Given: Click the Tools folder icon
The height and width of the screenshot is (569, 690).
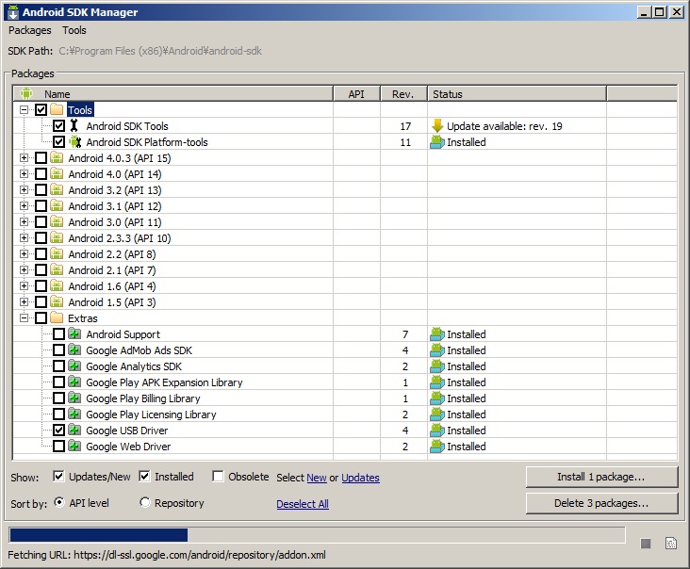Looking at the screenshot, I should (57, 109).
